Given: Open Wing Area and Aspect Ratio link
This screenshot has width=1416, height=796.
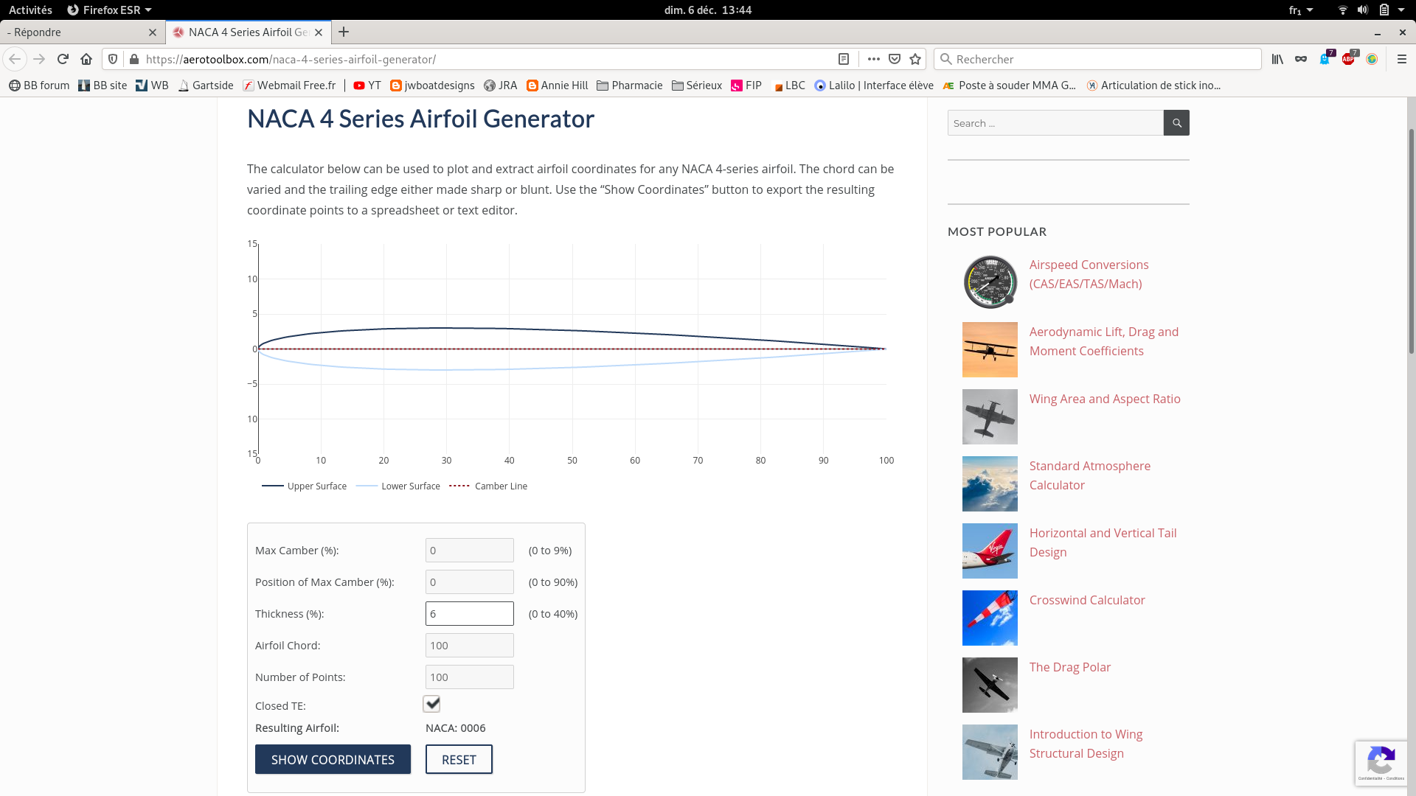Looking at the screenshot, I should click(x=1105, y=399).
